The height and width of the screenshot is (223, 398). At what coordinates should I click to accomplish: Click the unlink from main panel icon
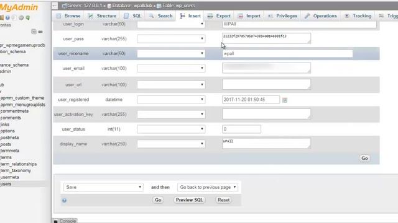(x=40, y=32)
